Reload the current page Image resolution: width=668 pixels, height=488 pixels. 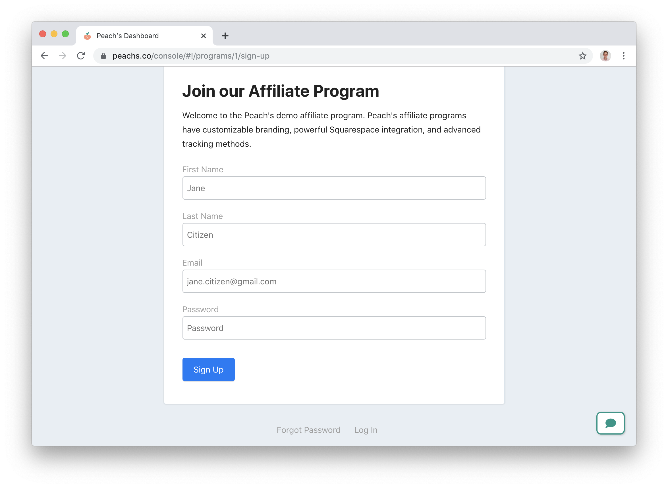pyautogui.click(x=81, y=56)
